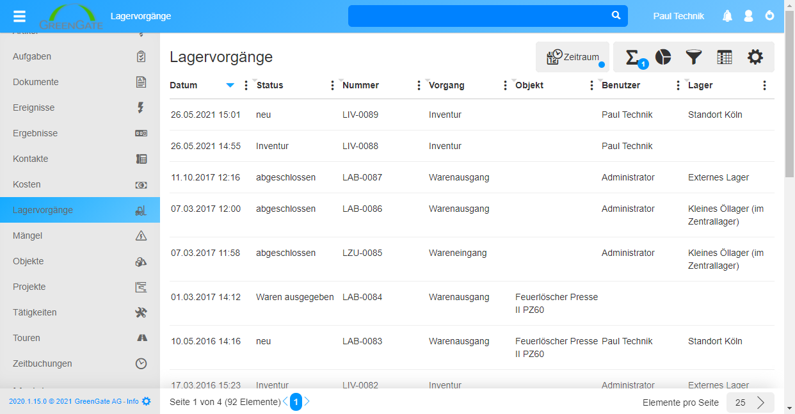
Task: Open Aufgaben in sidebar
Action: pos(80,56)
